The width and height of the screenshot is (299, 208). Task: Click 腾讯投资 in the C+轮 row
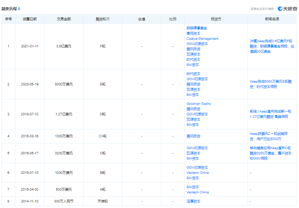[194, 136]
